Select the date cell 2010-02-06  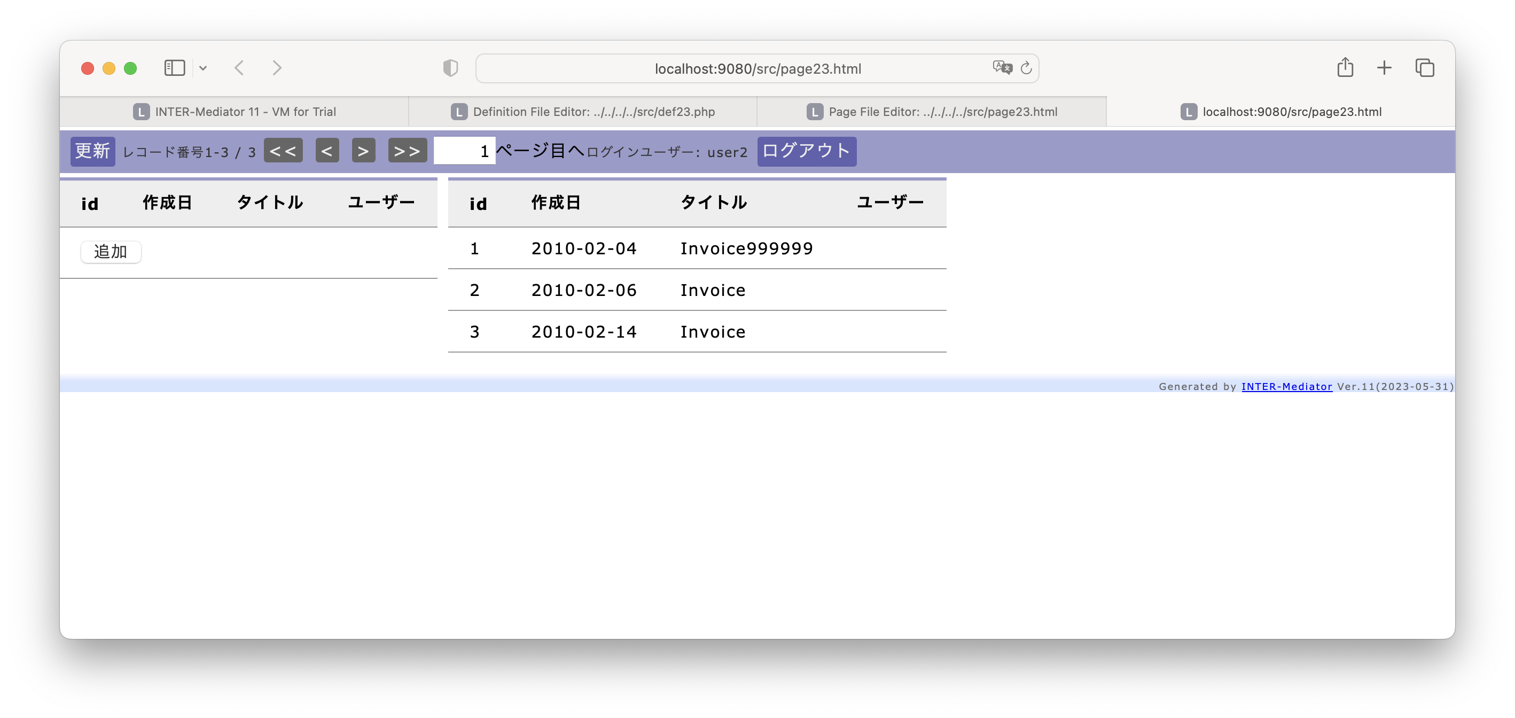tap(583, 290)
